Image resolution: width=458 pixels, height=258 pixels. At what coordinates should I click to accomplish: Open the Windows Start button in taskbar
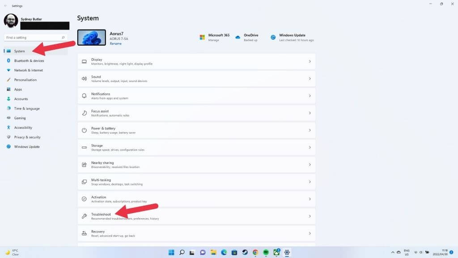click(171, 252)
